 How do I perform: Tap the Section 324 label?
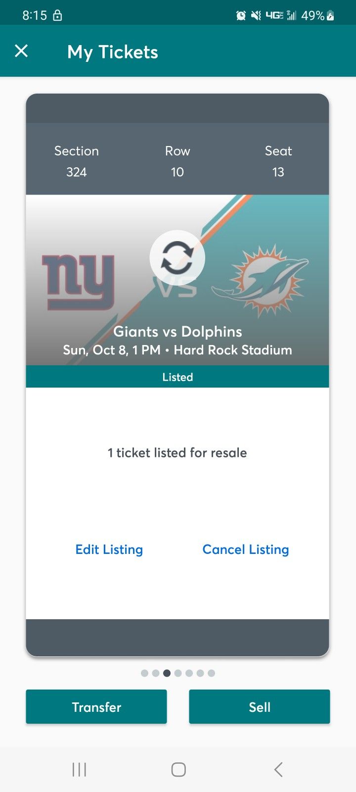coord(77,161)
